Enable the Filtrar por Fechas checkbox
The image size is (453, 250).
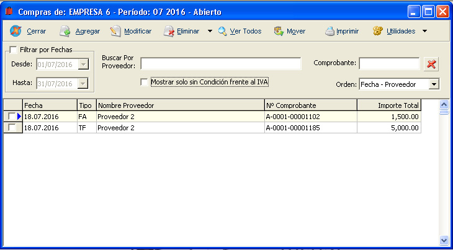pos(14,50)
